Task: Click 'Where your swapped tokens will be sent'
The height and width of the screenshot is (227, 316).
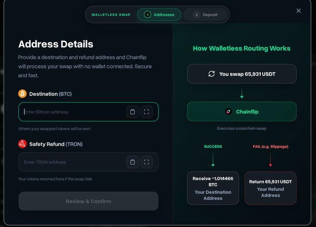Action: click(54, 129)
